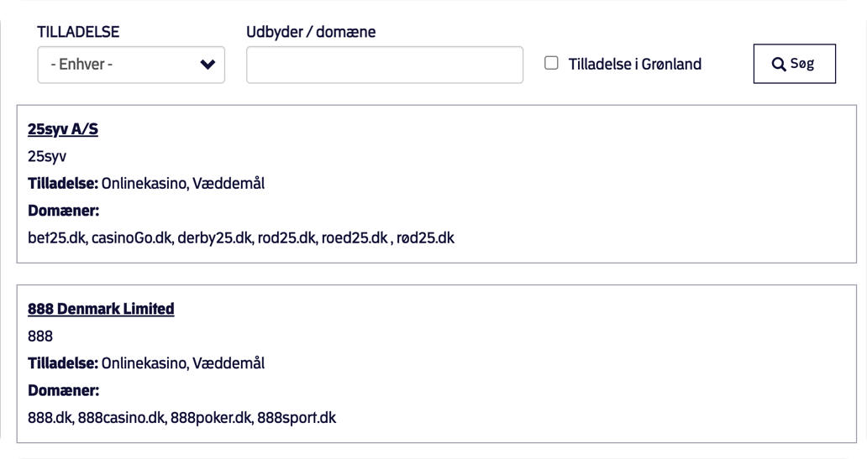Click the "25syv" brand name text
Image resolution: width=867 pixels, height=459 pixels.
pyautogui.click(x=47, y=156)
